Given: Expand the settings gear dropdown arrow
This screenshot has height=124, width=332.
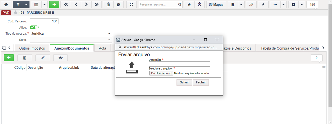Looking at the screenshot, I should [x=302, y=4].
